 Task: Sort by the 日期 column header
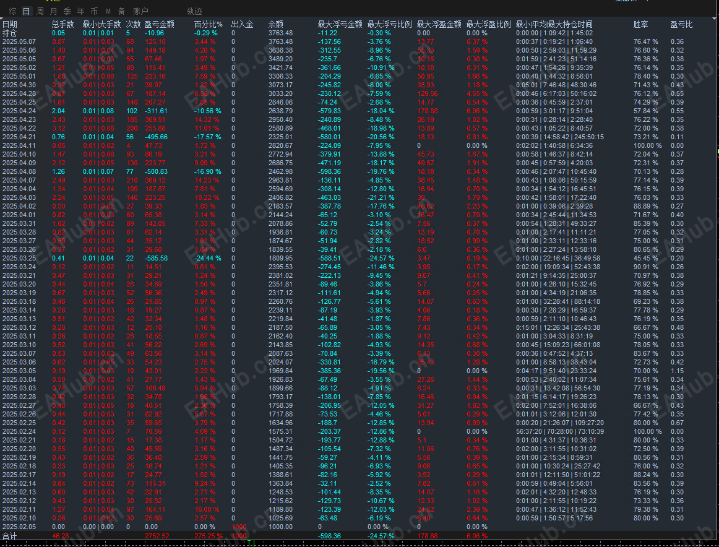tap(10, 24)
